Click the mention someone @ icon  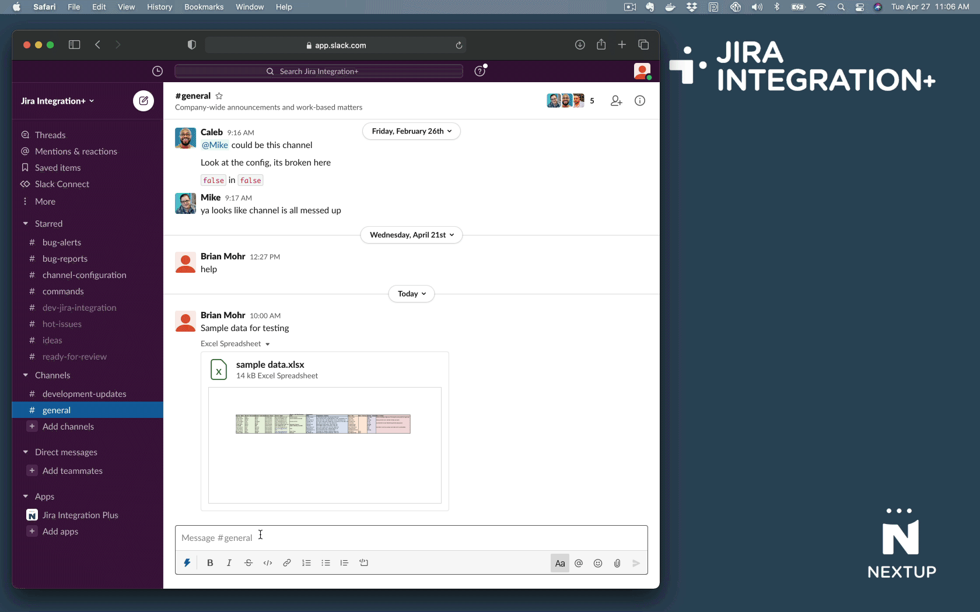pos(578,563)
